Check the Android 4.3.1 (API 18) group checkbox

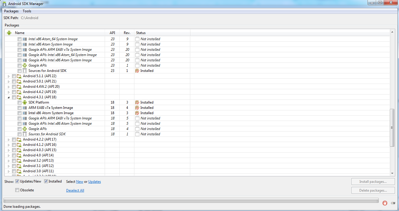tap(14, 97)
